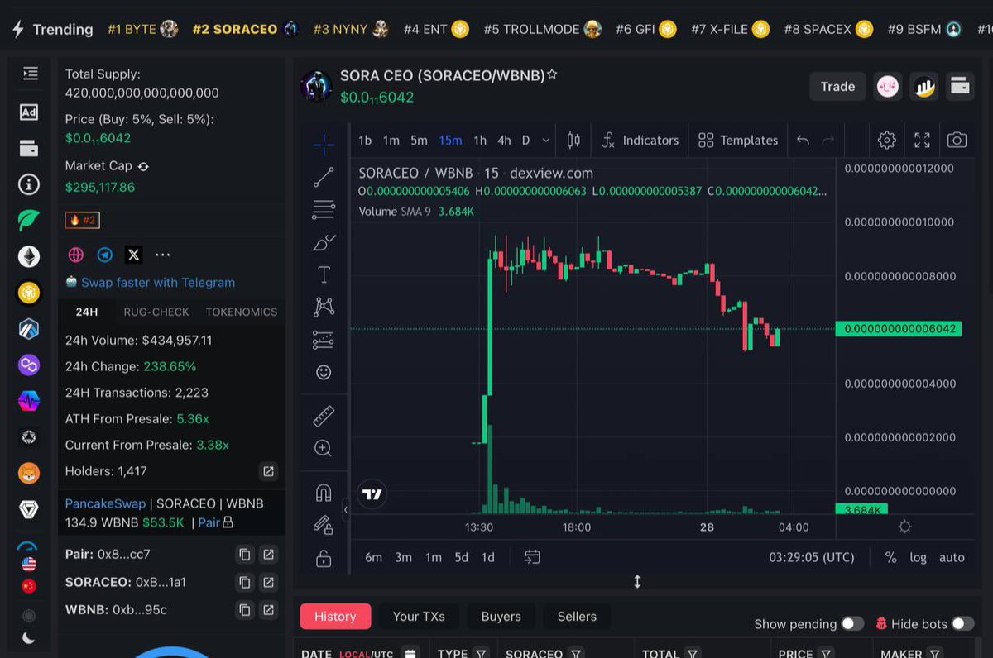
Task: Set chart date range to 6m
Action: (374, 557)
